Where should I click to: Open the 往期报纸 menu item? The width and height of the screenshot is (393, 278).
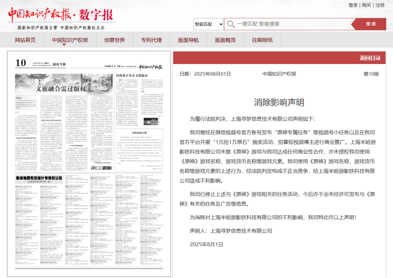(x=262, y=40)
